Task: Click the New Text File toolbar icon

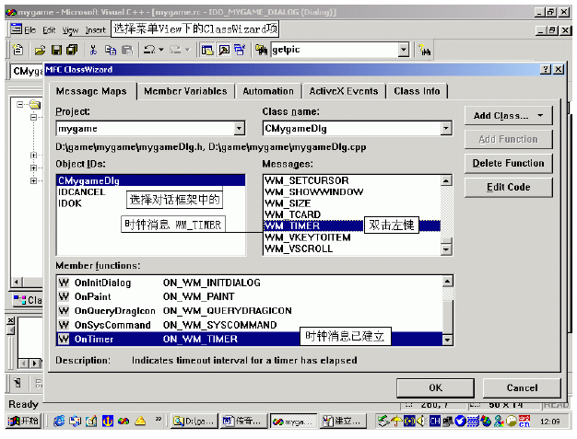Action: [18, 49]
